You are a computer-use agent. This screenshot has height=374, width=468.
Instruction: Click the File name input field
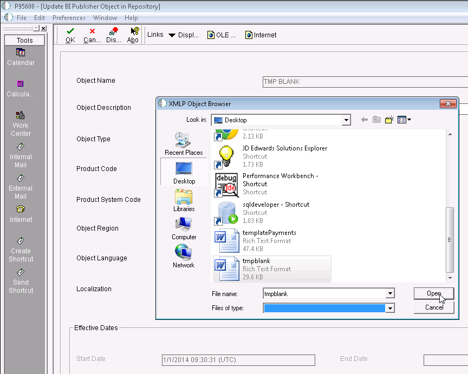pos(325,293)
